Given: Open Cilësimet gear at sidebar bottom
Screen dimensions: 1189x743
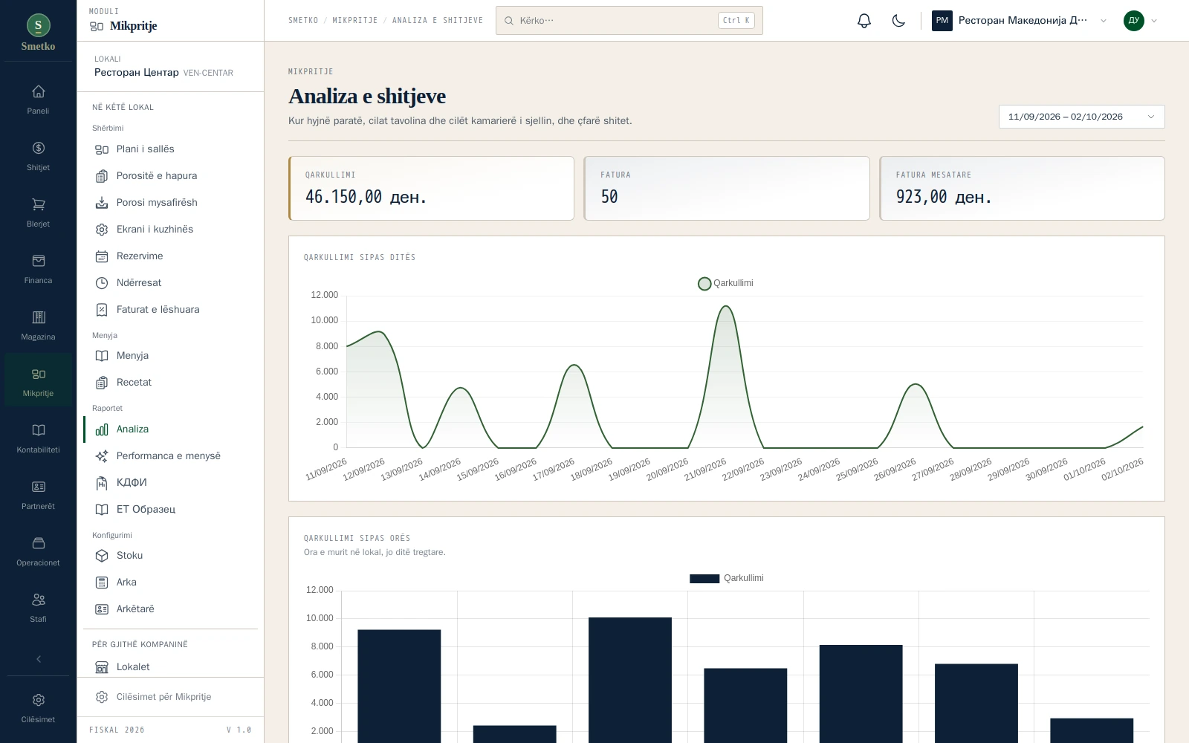Looking at the screenshot, I should (38, 708).
